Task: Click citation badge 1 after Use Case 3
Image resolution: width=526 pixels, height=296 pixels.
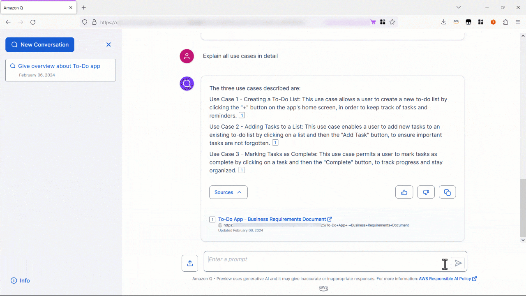Action: click(x=242, y=170)
